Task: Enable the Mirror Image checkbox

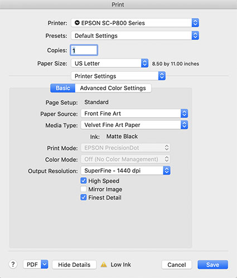Action: coord(84,189)
